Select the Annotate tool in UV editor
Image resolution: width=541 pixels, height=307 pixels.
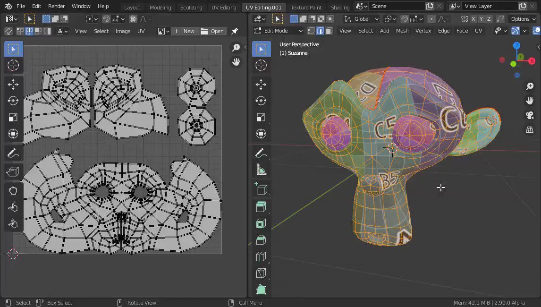click(13, 153)
